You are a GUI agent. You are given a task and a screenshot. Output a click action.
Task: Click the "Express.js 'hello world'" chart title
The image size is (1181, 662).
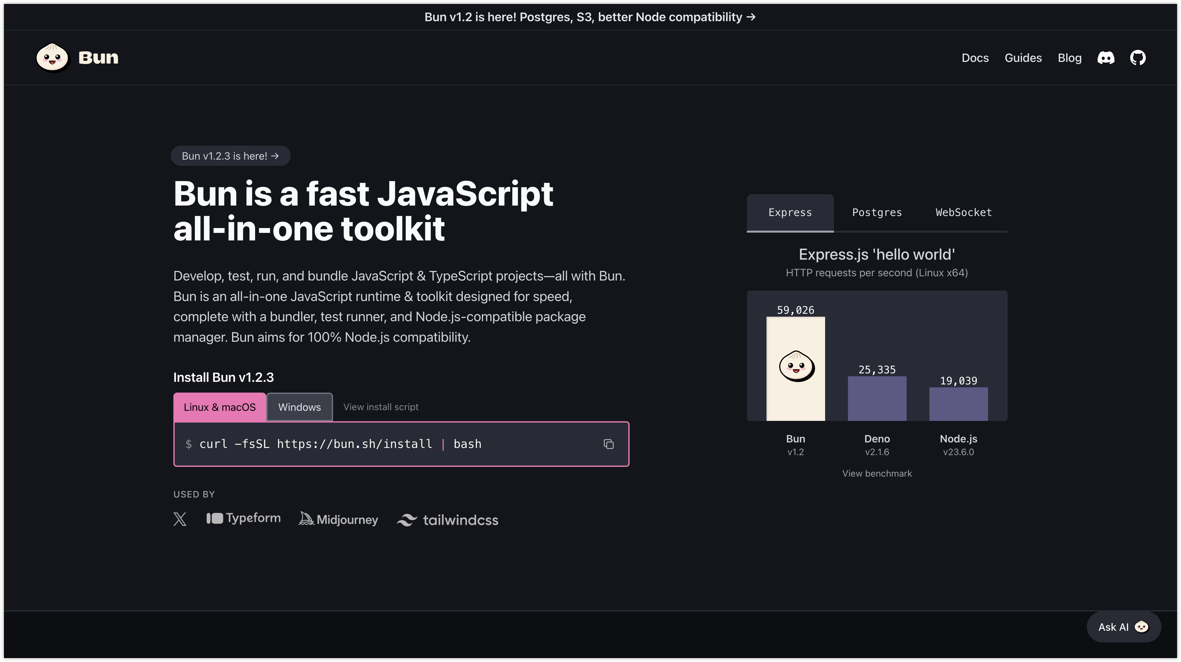click(x=877, y=254)
